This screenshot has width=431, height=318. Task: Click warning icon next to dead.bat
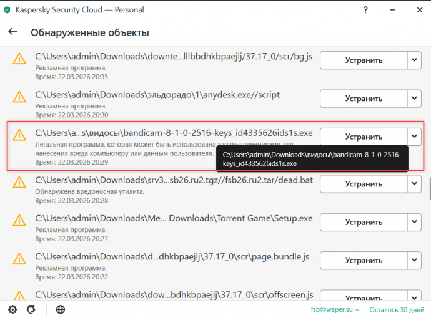point(20,185)
